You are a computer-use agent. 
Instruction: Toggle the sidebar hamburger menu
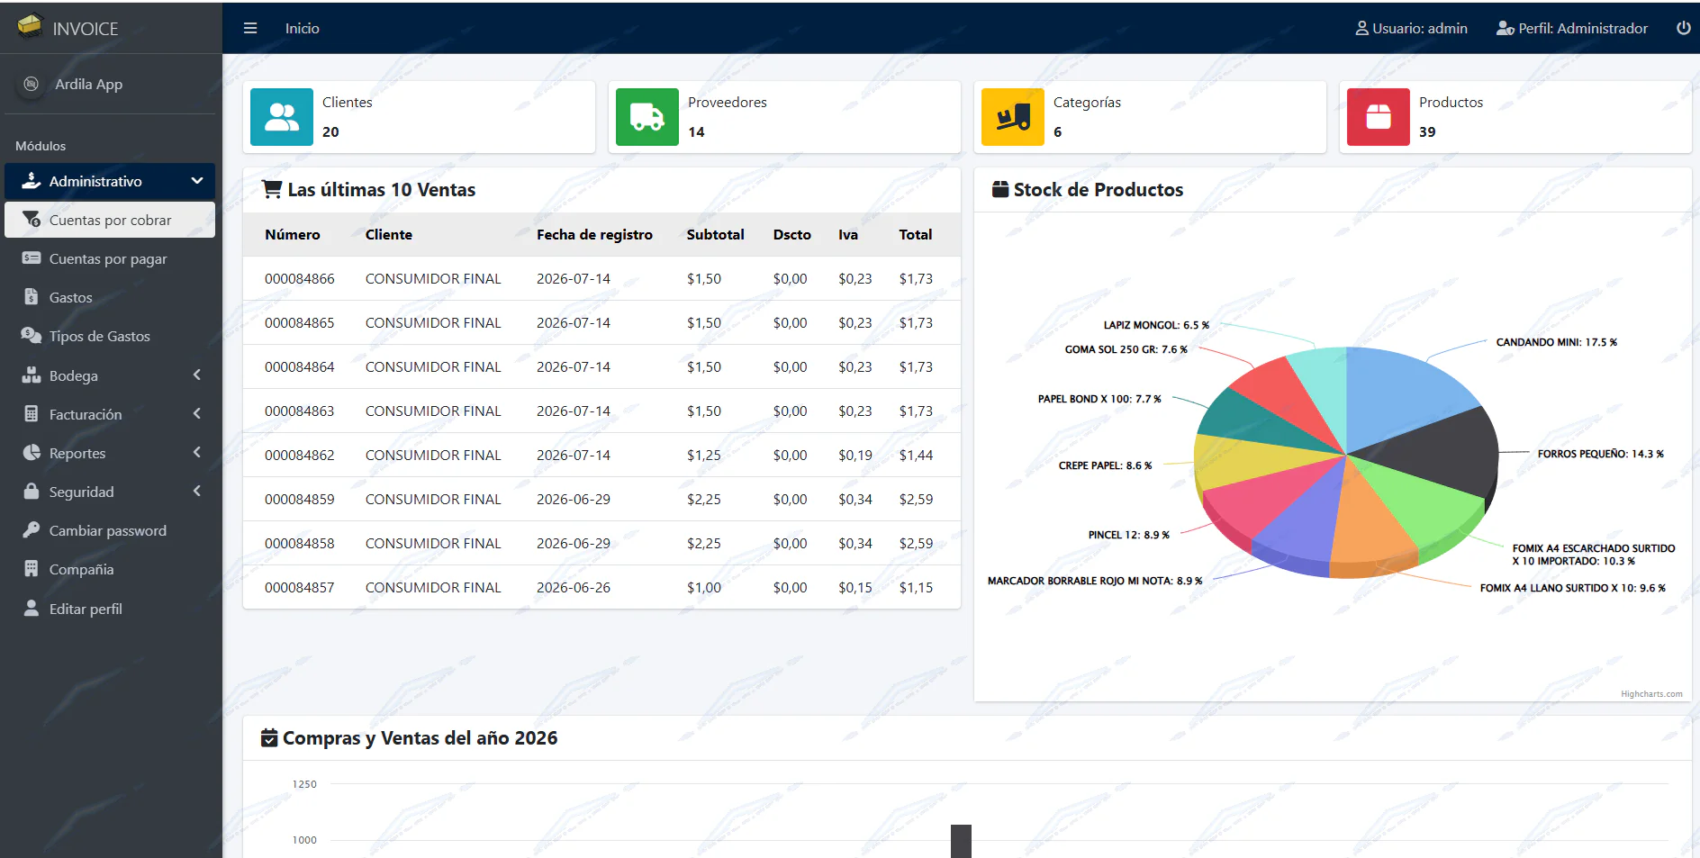click(250, 28)
